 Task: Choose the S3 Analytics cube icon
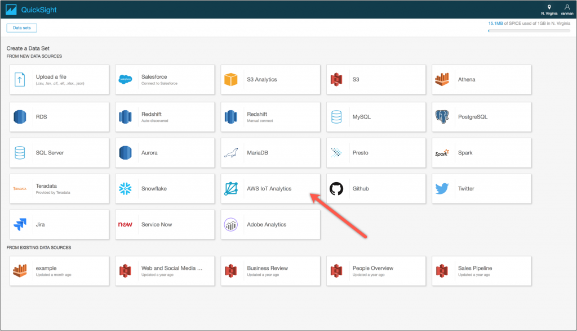pyautogui.click(x=230, y=80)
